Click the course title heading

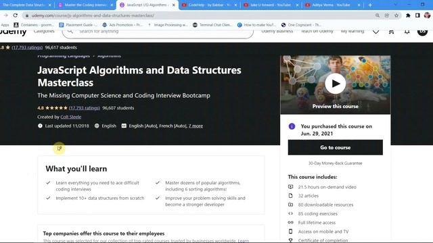pos(139,76)
